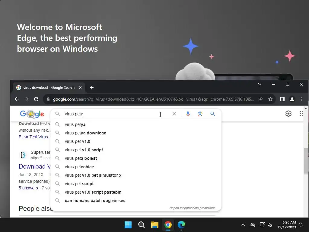Image resolution: width=309 pixels, height=232 pixels.
Task: Share this page from the address bar
Action: tap(261, 99)
